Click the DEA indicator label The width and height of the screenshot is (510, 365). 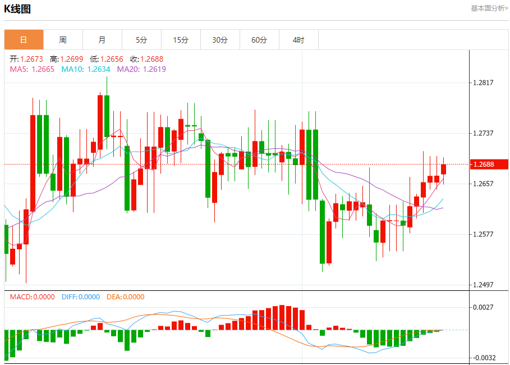(125, 297)
